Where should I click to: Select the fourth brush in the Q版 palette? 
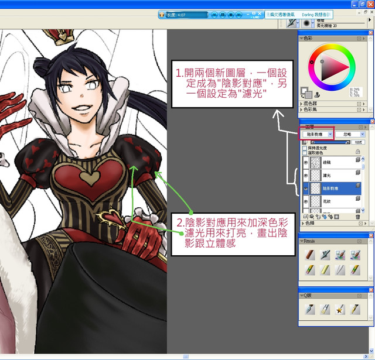point(355,309)
